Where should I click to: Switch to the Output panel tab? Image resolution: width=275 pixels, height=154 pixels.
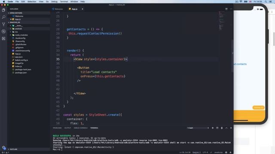(x=67, y=128)
